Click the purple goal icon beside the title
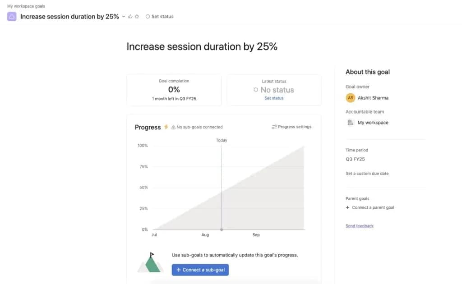This screenshot has width=462, height=284. pos(11,16)
